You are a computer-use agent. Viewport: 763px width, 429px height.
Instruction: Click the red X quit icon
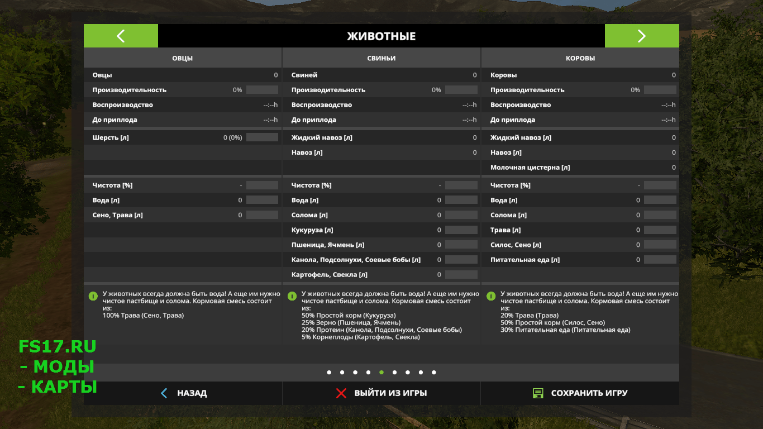[x=341, y=393]
